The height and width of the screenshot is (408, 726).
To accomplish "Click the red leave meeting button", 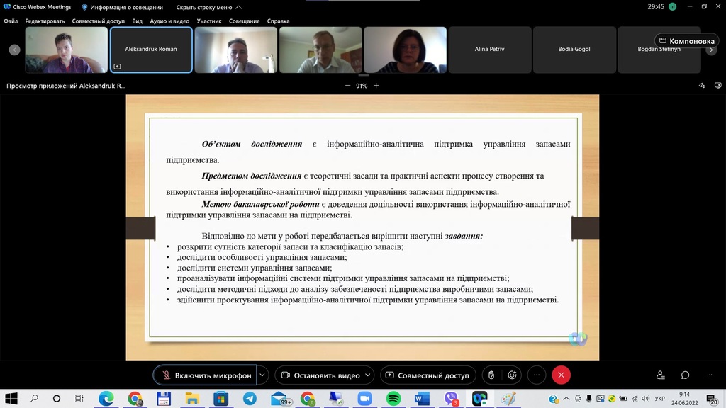I will [561, 375].
